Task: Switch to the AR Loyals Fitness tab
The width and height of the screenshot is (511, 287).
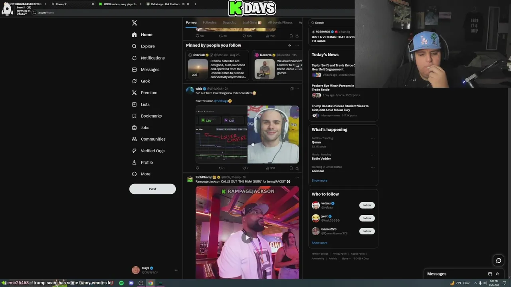Action: tap(280, 23)
